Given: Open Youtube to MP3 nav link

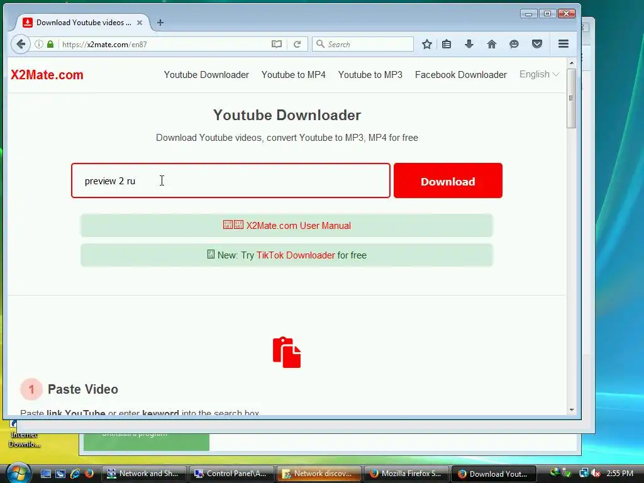Looking at the screenshot, I should [370, 75].
